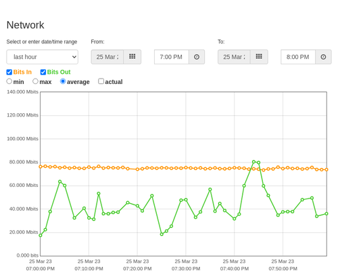Click the first orange Bits In data point
Image resolution: width=338 pixels, height=273 pixels.
coord(41,167)
